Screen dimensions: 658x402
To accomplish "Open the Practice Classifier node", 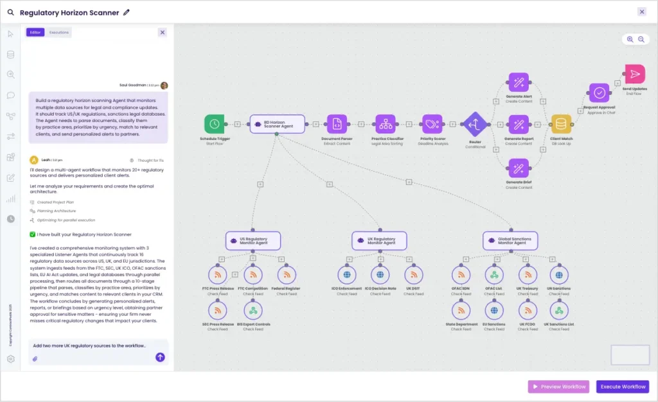I will pyautogui.click(x=384, y=124).
